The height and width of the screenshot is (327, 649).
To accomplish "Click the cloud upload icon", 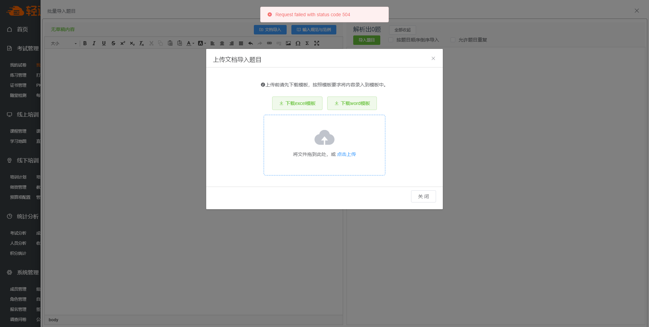I will click(324, 138).
